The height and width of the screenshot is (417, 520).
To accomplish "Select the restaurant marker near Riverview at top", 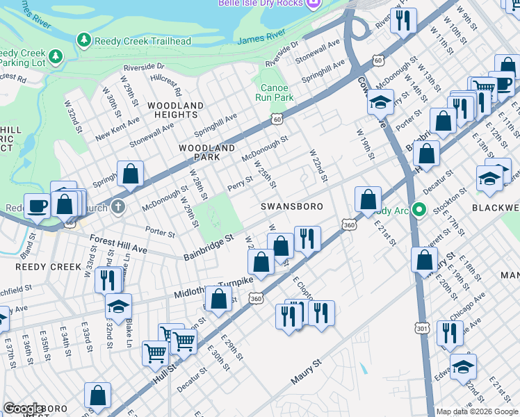I will 403,22.
